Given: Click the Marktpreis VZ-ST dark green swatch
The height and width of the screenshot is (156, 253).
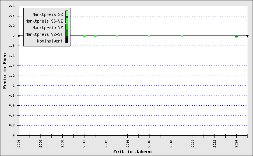Looking at the screenshot, I should [x=67, y=34].
